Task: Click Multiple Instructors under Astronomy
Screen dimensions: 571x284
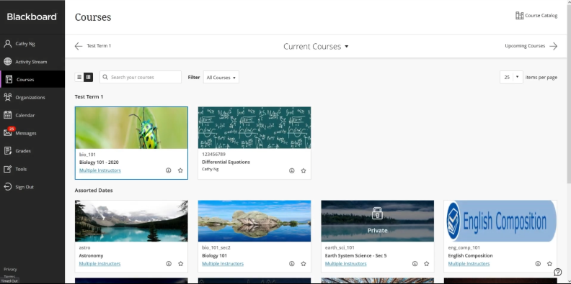Action: pyautogui.click(x=99, y=264)
